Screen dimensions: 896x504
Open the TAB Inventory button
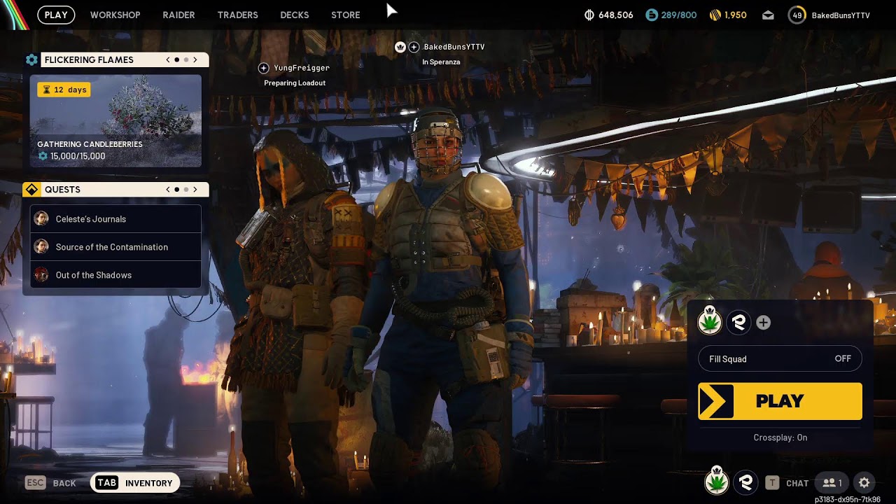135,483
